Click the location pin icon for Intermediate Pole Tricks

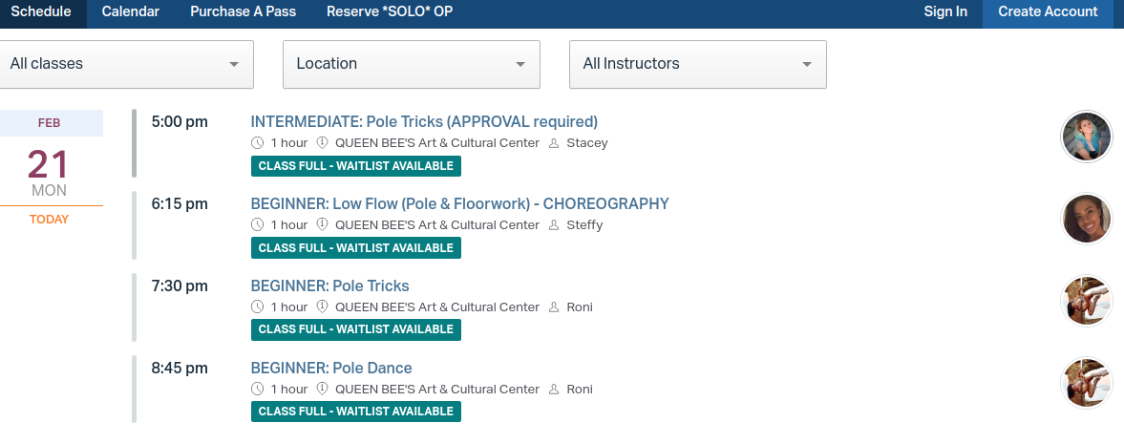coord(322,143)
